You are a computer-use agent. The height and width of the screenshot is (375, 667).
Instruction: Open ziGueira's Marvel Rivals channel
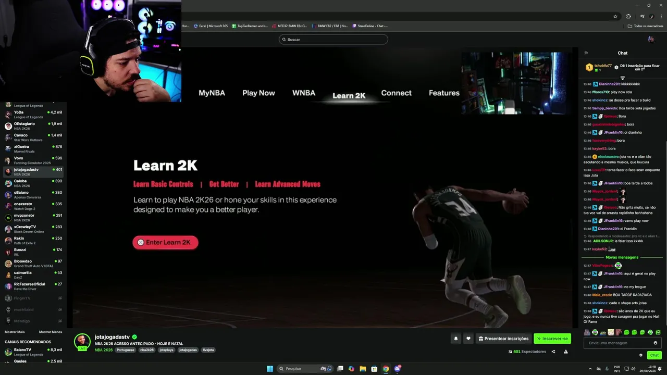pyautogui.click(x=32, y=148)
